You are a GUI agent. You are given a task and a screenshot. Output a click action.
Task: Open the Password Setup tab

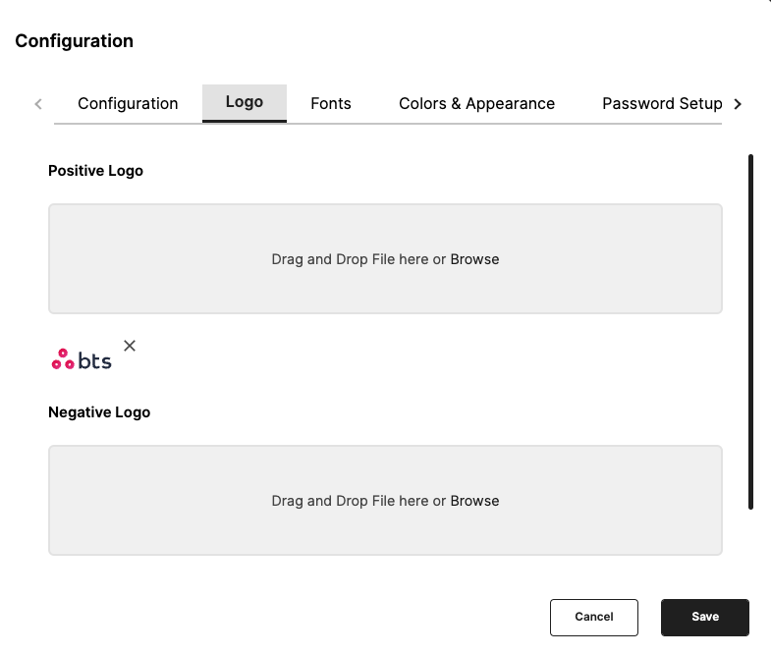(661, 103)
